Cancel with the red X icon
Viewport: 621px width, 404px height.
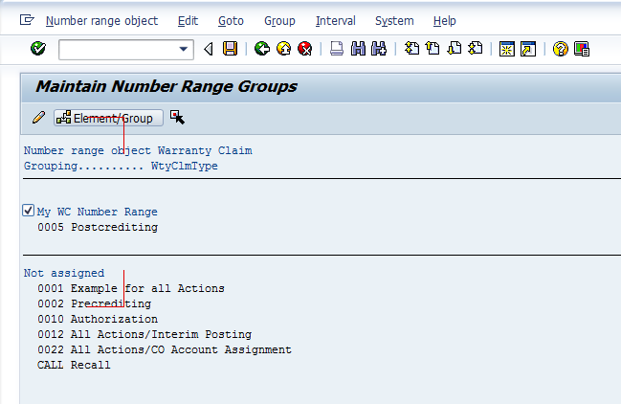point(305,49)
